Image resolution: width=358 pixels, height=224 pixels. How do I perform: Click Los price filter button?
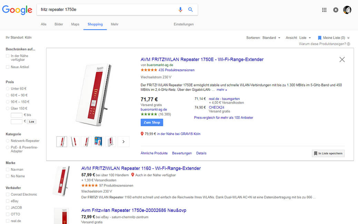point(31,122)
